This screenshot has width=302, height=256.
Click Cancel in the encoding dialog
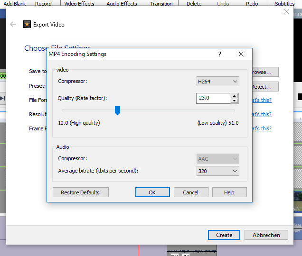(x=191, y=192)
